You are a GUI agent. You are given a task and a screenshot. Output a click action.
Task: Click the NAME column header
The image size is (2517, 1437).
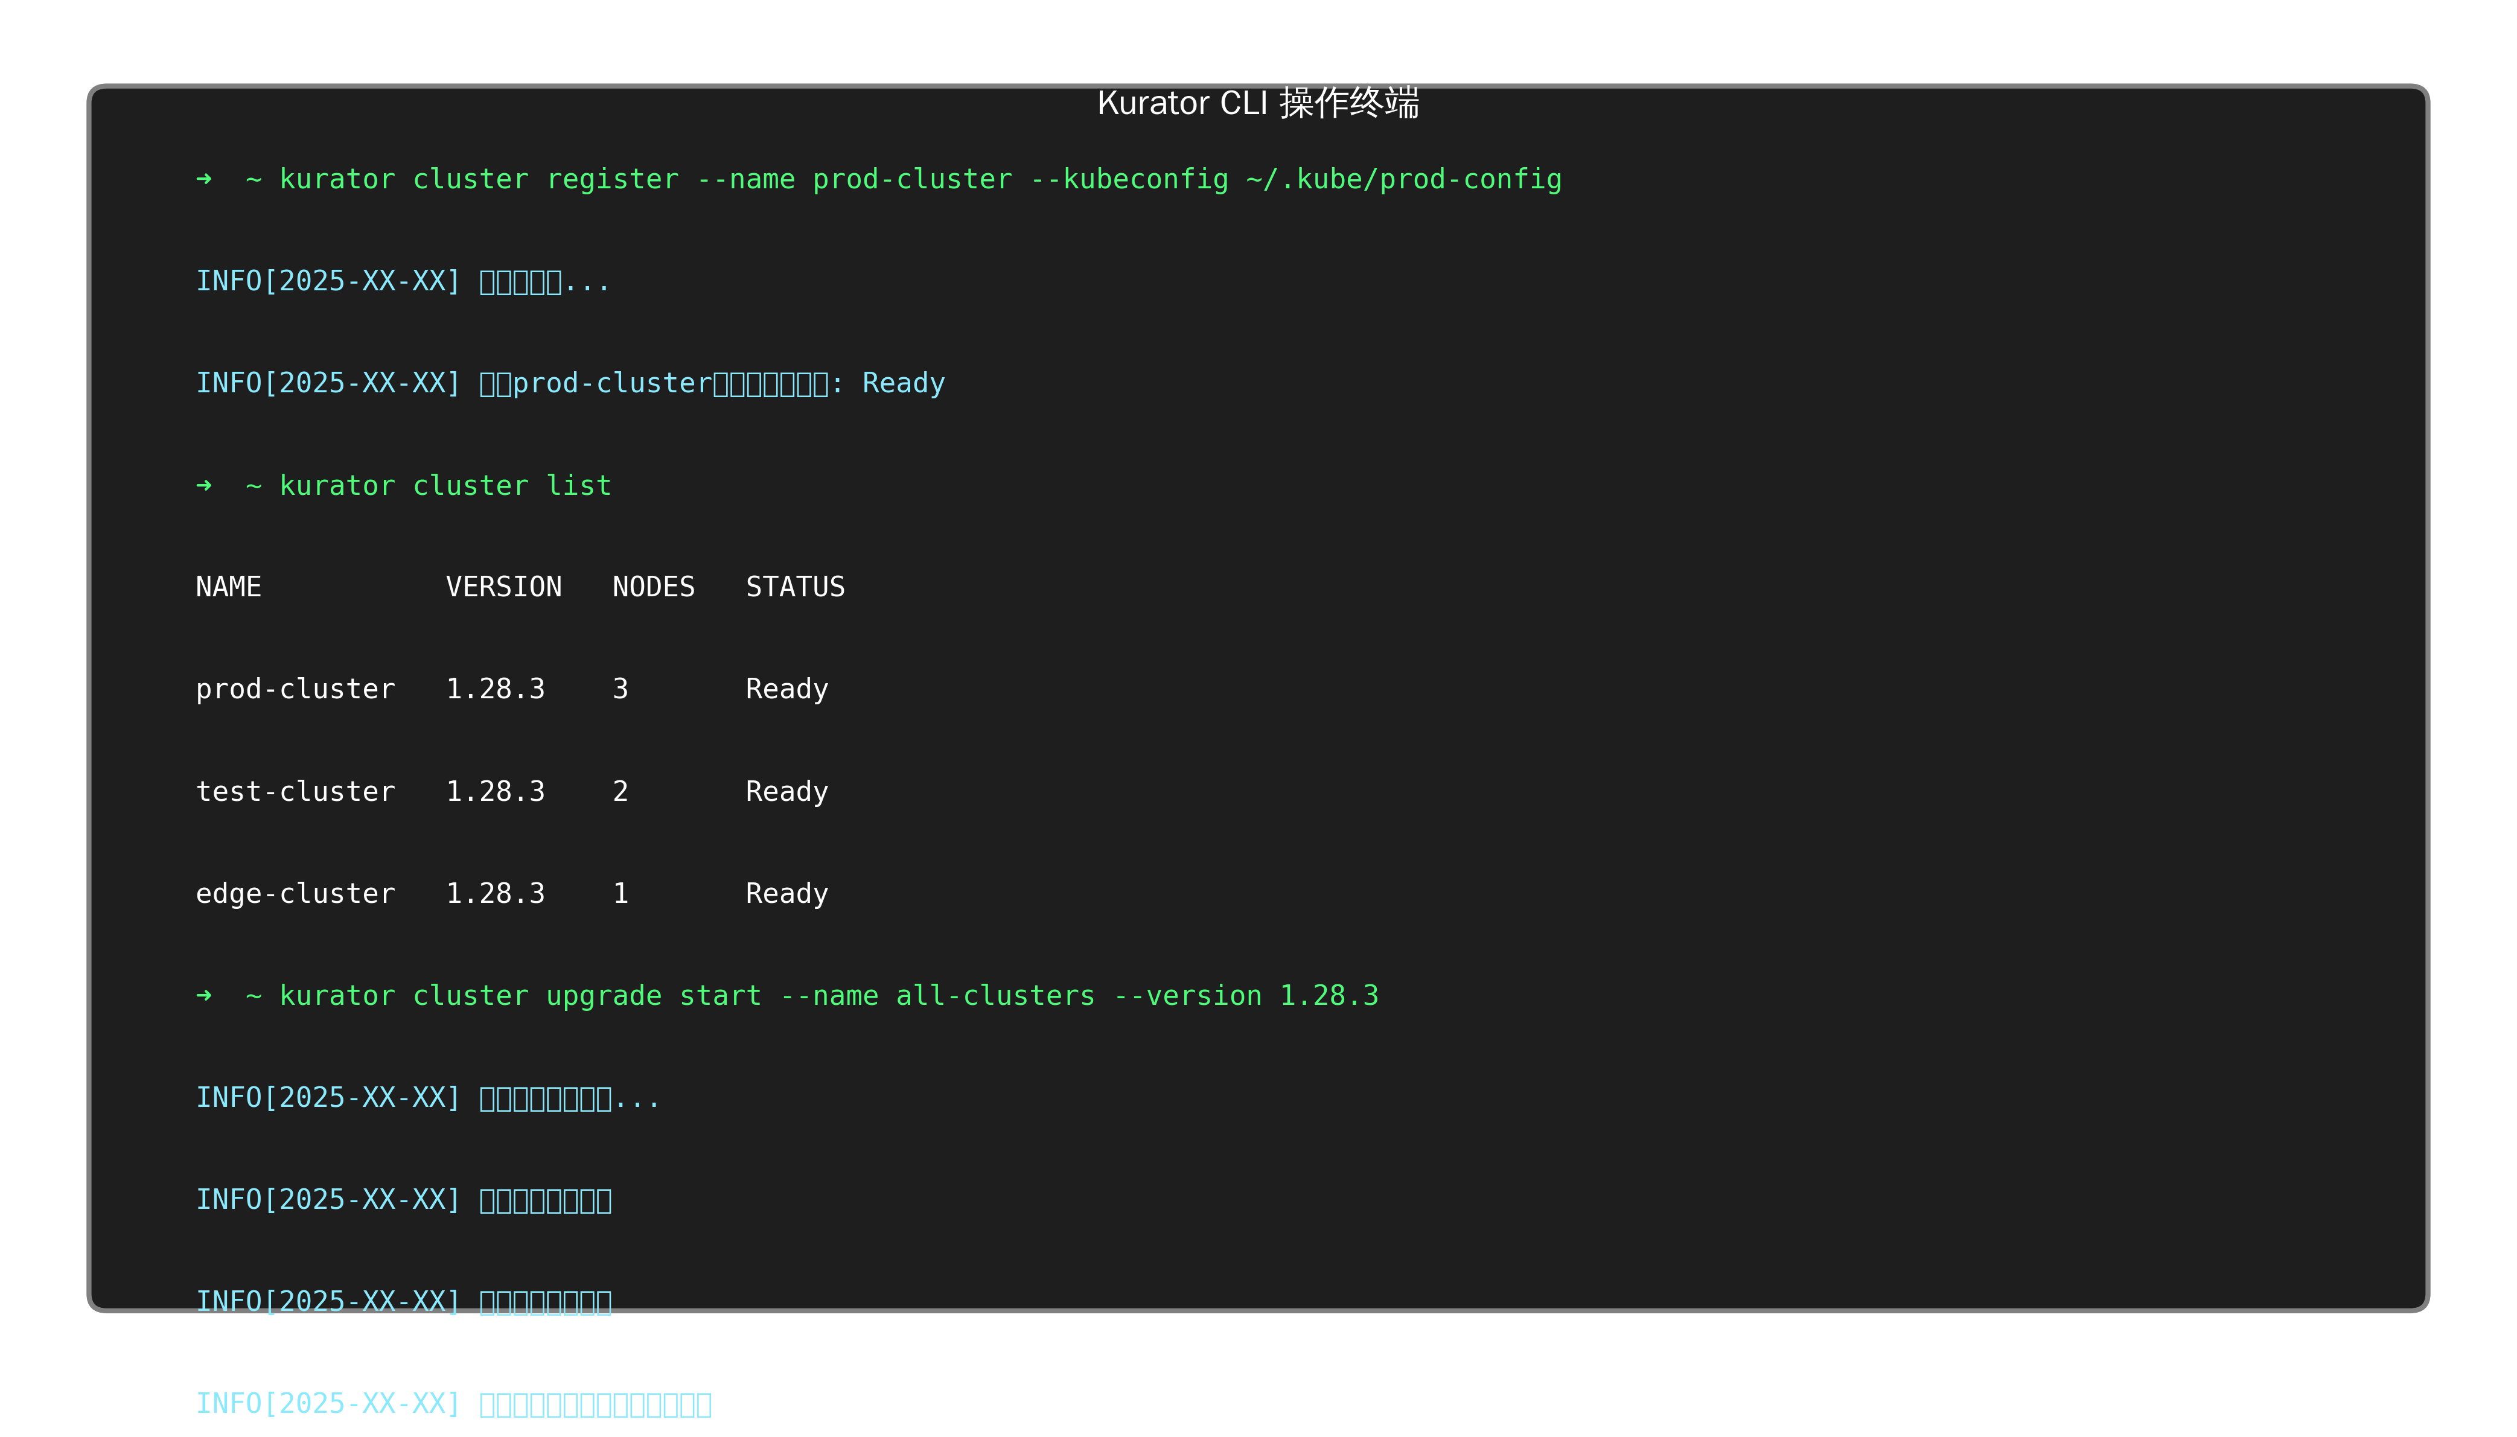228,587
